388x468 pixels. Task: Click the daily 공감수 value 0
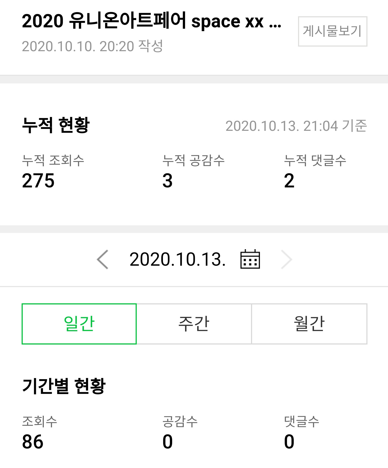(168, 442)
